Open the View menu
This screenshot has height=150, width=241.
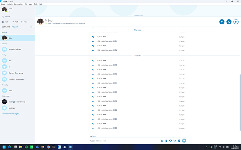31,4
